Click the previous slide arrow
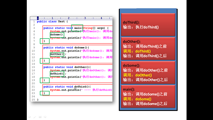This screenshot has height=120, width=213. click(29, 117)
